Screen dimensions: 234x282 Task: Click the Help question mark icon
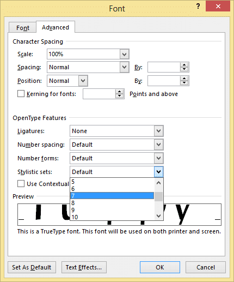click(x=198, y=7)
